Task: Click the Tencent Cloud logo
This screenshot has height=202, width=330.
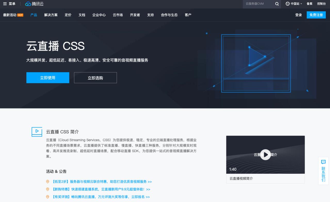Action: click(34, 4)
